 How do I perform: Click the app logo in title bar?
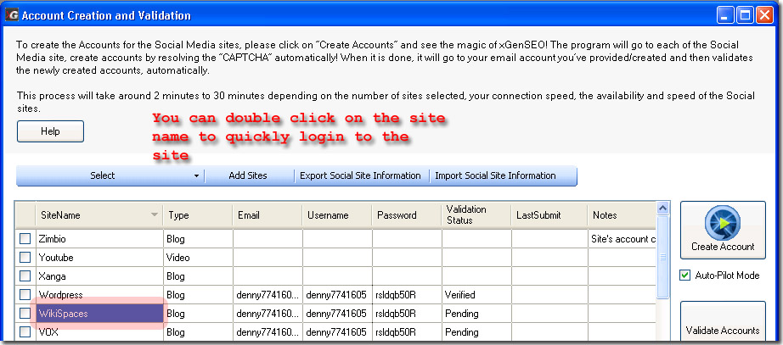(x=11, y=15)
